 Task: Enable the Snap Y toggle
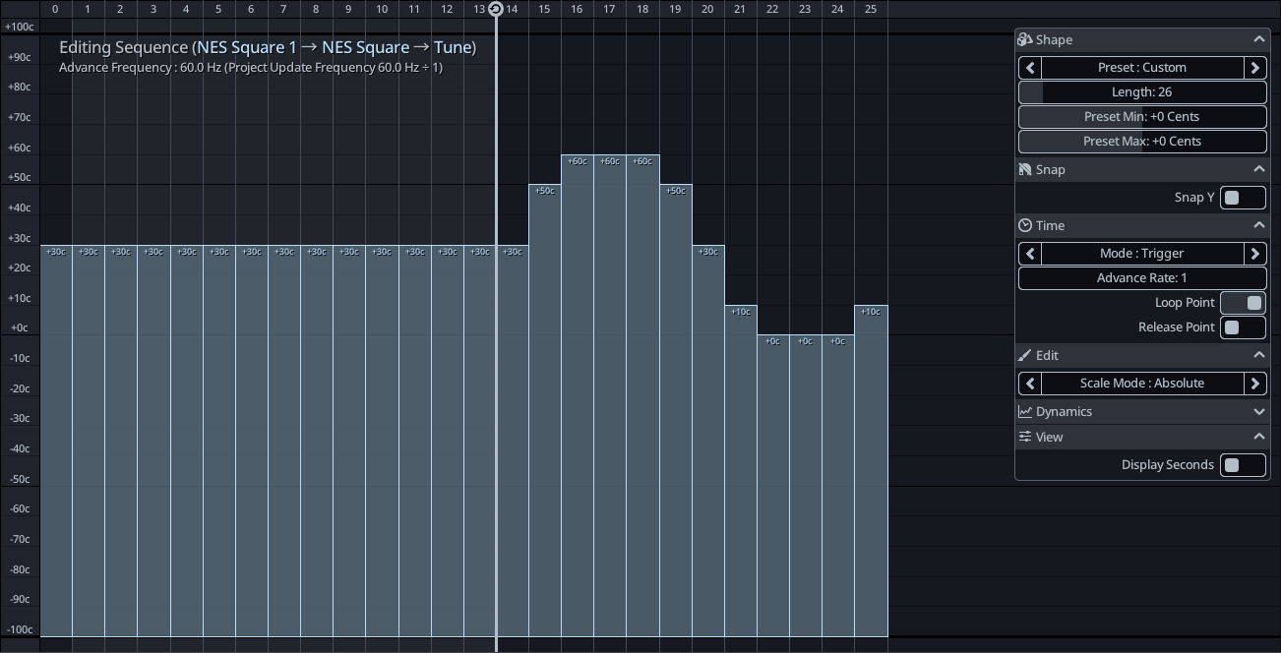point(1242,197)
